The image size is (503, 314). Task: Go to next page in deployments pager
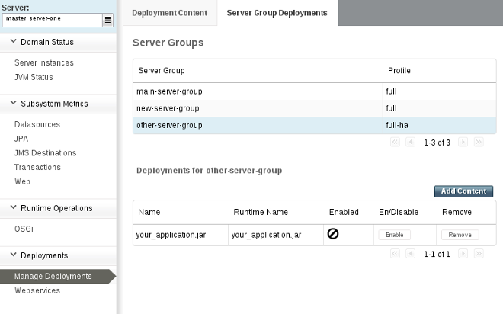463,253
